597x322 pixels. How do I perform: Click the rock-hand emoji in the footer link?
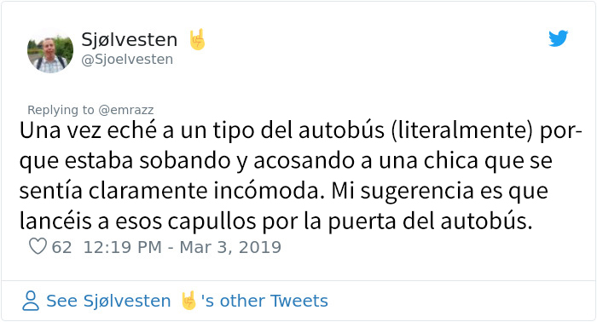tap(188, 301)
